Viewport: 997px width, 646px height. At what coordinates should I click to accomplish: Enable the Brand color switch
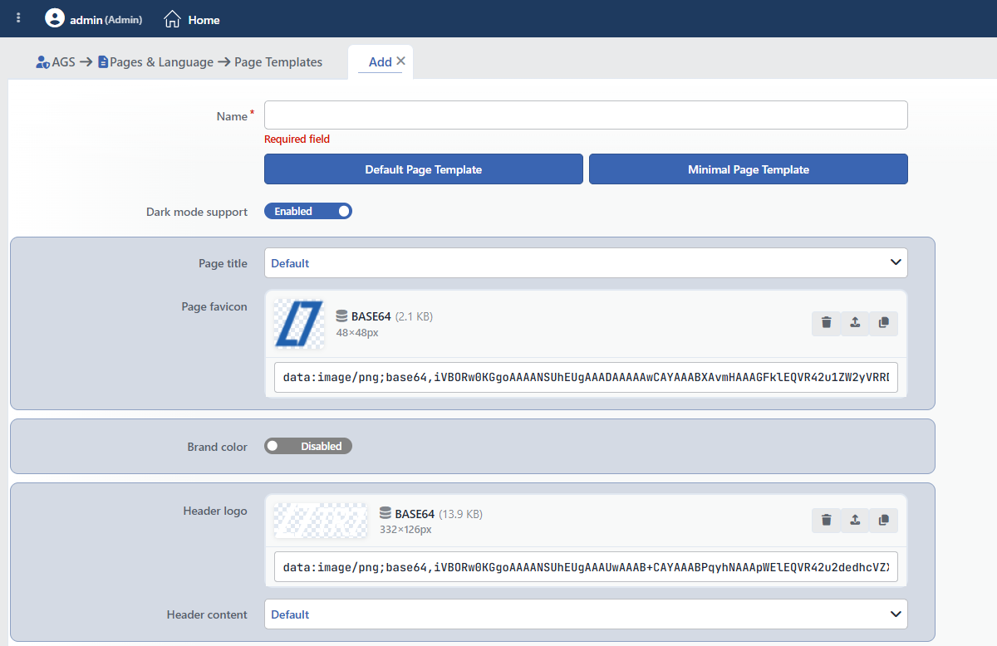pyautogui.click(x=308, y=447)
